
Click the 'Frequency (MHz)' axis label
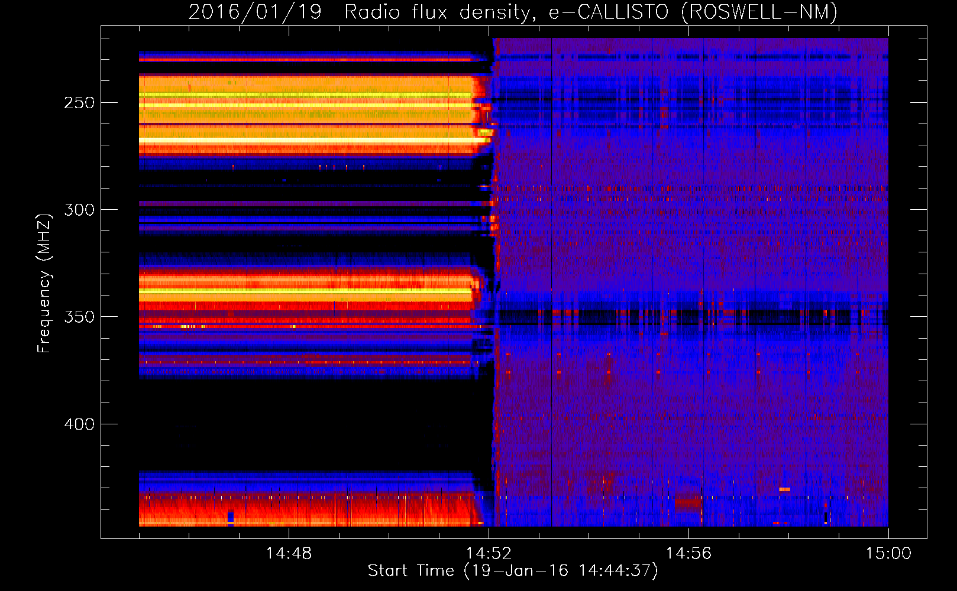point(44,283)
